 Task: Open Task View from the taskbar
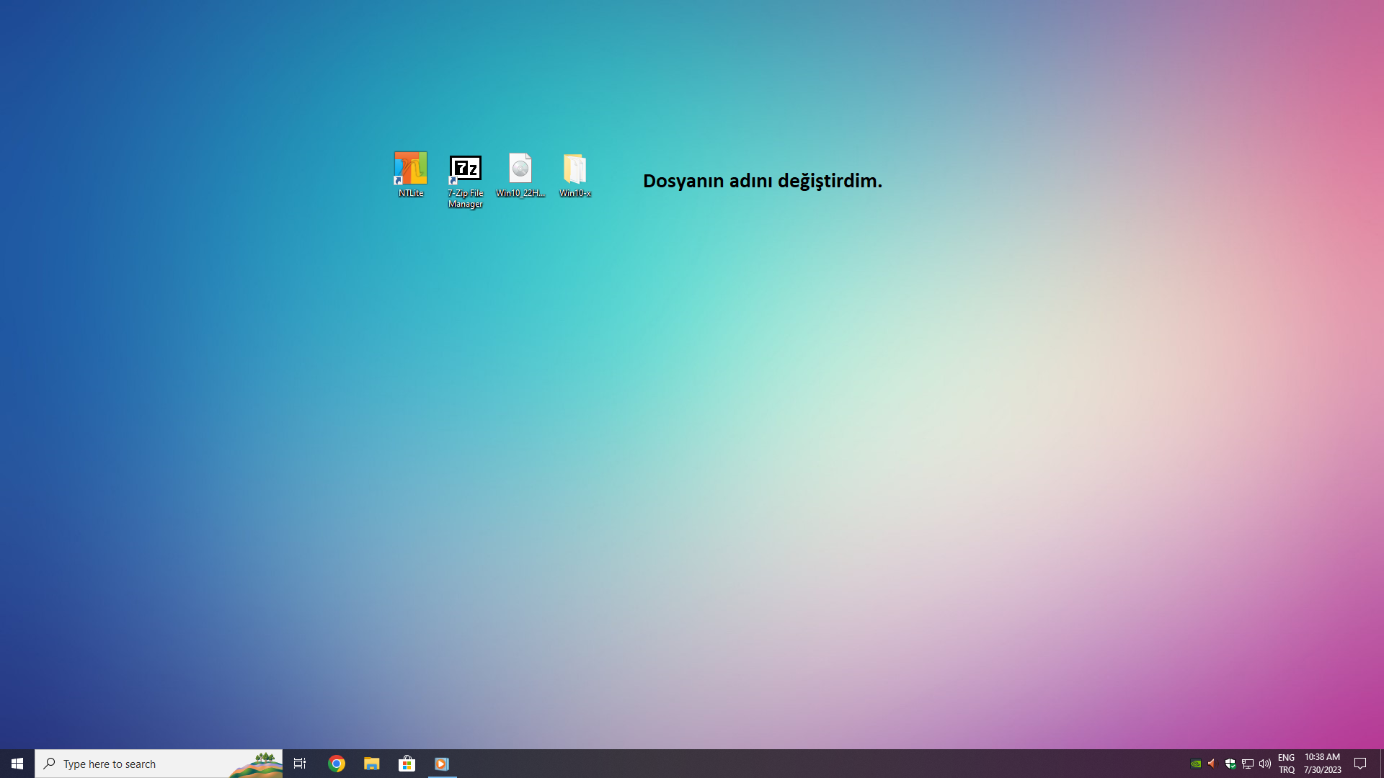[x=300, y=764]
